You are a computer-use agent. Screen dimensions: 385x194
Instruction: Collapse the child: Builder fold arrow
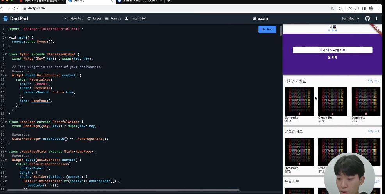[6, 177]
